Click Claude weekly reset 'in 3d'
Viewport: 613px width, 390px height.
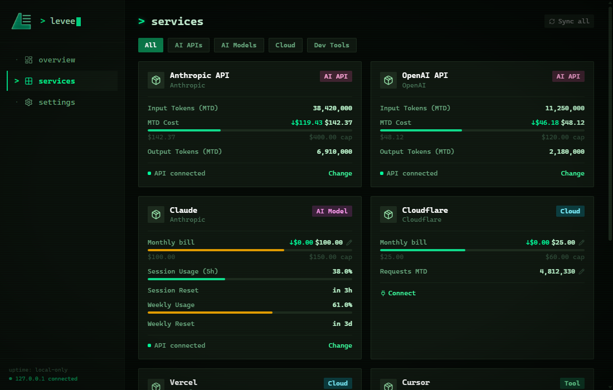pos(342,324)
